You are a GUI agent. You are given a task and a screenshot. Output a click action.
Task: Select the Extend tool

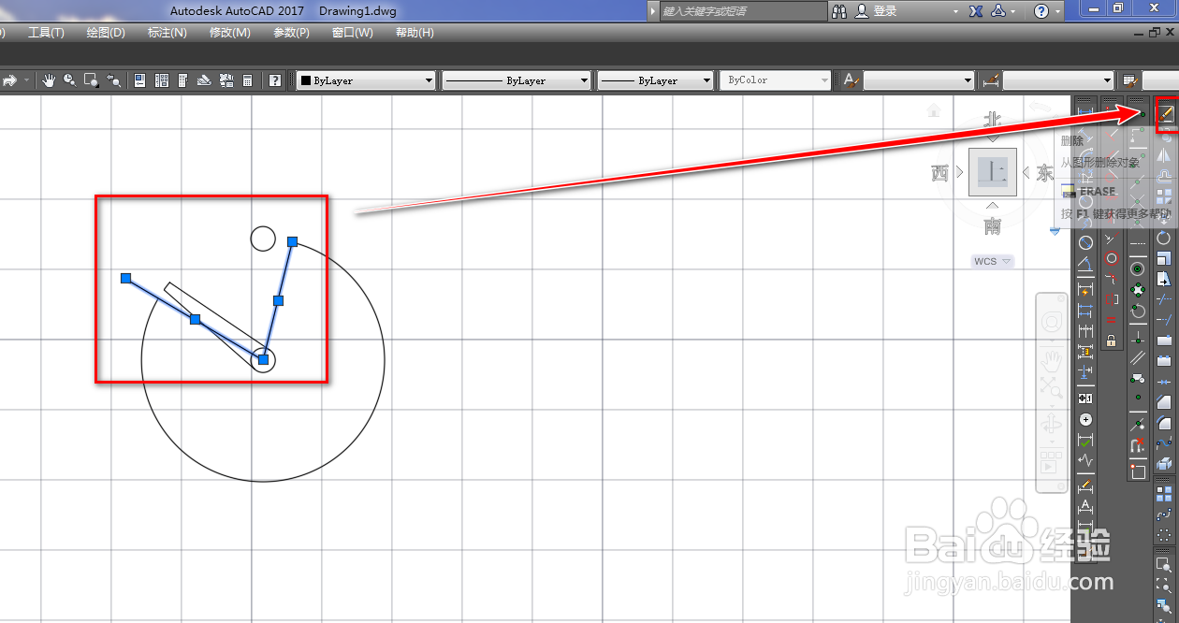(1164, 320)
